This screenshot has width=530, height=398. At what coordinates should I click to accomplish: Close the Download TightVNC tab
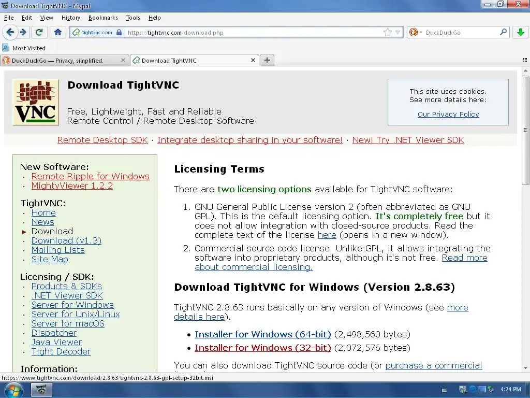(253, 60)
